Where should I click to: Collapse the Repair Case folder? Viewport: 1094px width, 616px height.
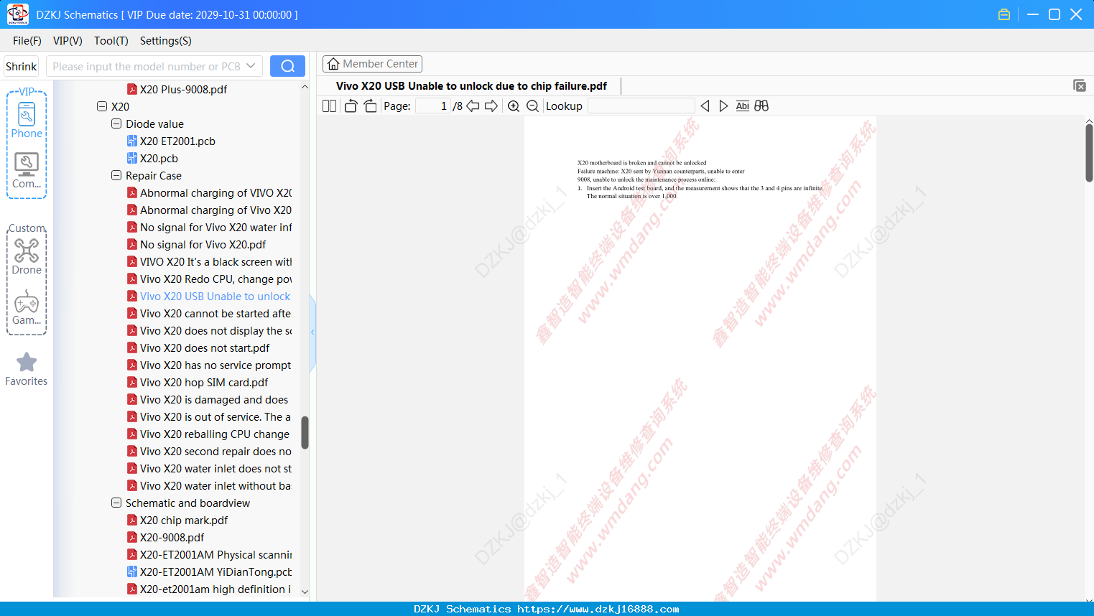(x=116, y=175)
